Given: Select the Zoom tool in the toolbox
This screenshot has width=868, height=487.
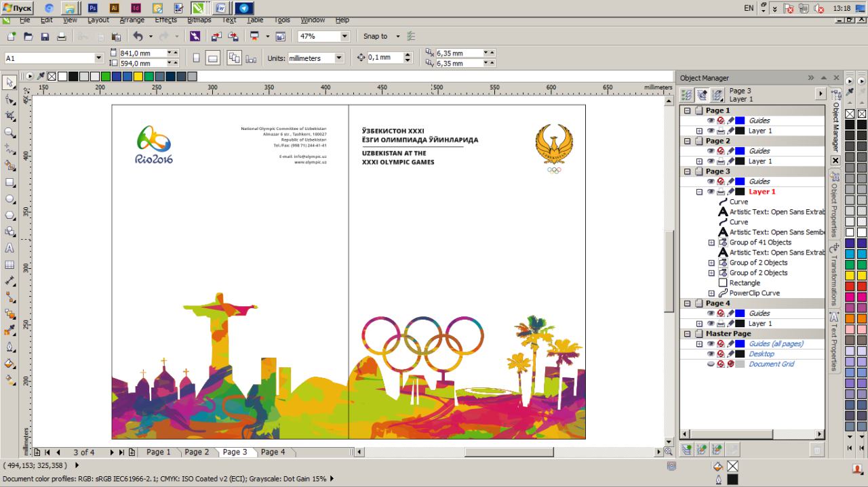Looking at the screenshot, I should pos(9,133).
